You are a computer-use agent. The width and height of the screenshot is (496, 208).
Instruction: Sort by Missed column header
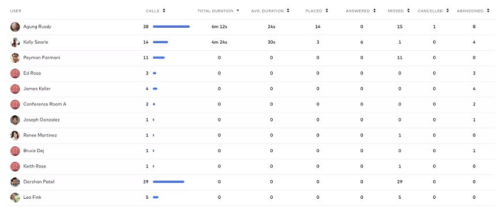pos(399,11)
